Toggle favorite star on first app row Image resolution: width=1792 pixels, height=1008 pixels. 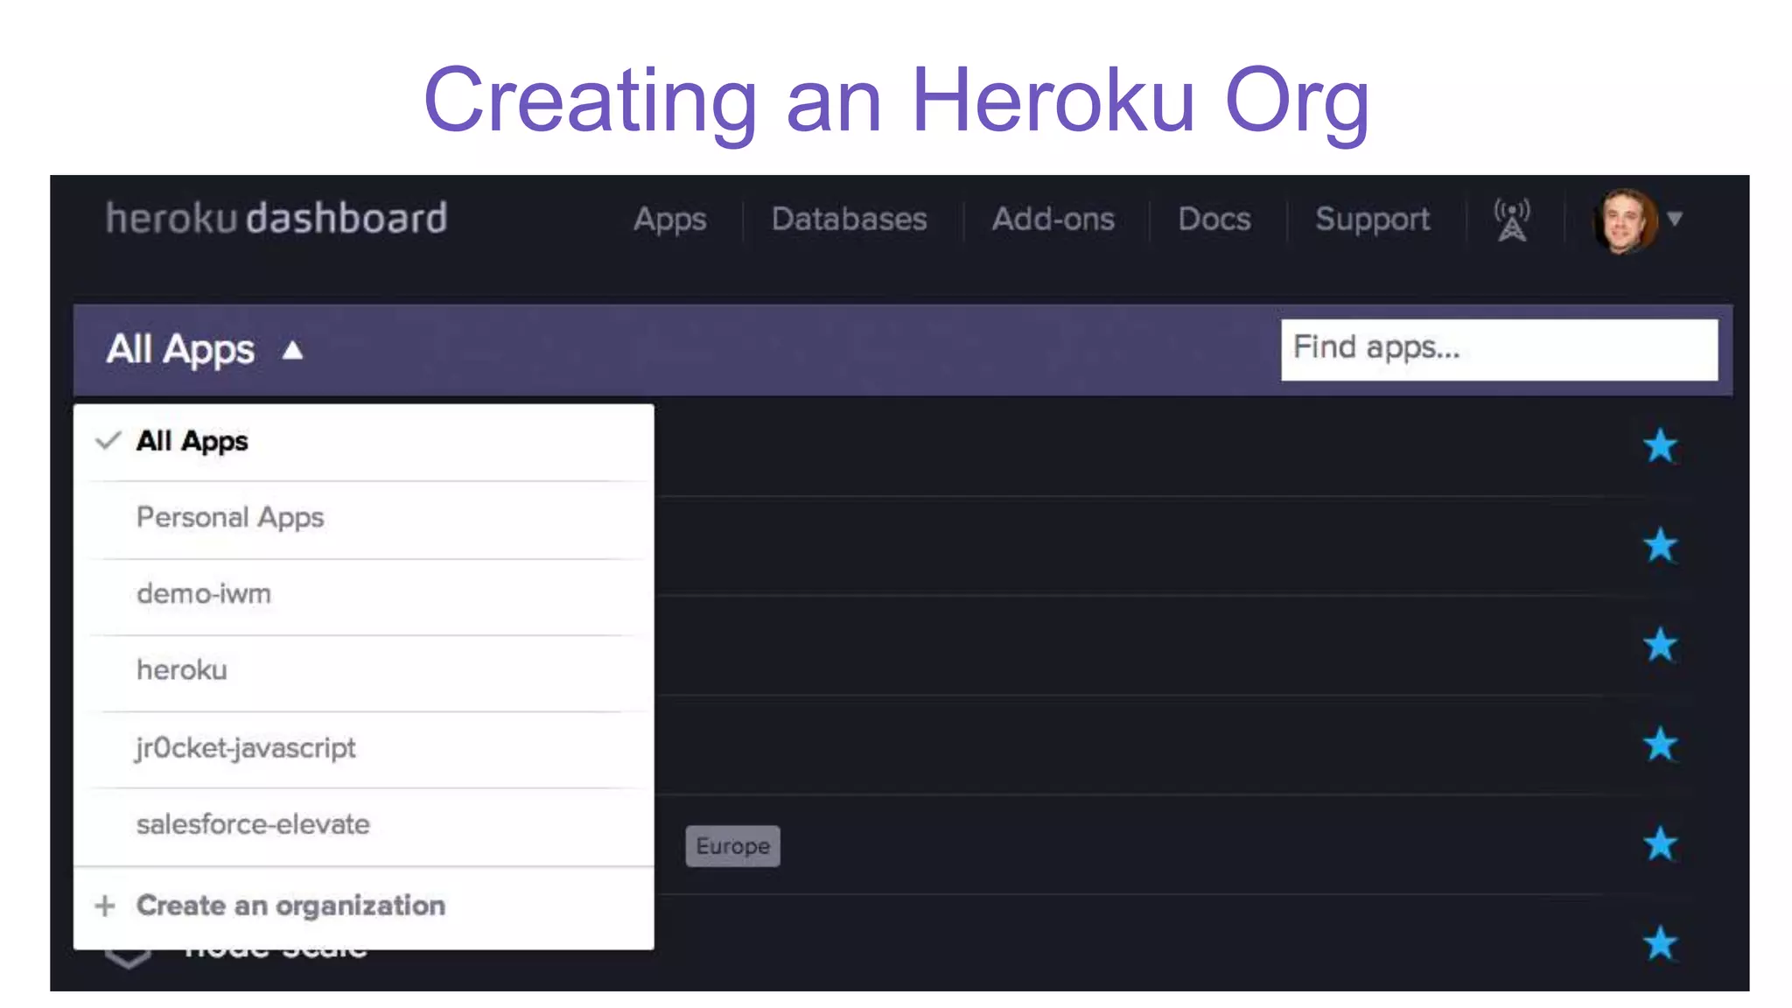pyautogui.click(x=1660, y=446)
